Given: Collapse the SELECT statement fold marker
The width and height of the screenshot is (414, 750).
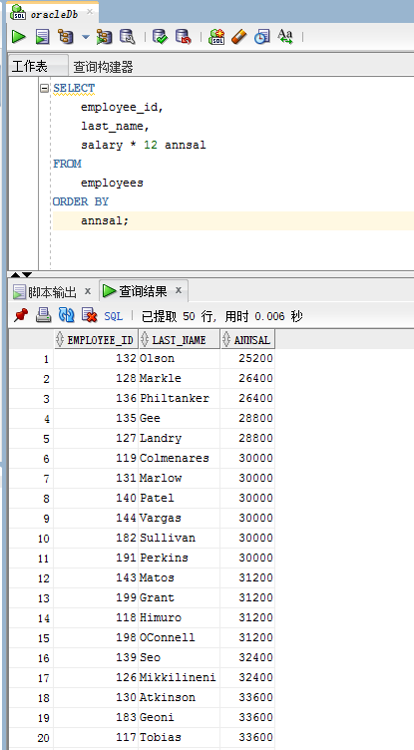Looking at the screenshot, I should click(x=45, y=88).
